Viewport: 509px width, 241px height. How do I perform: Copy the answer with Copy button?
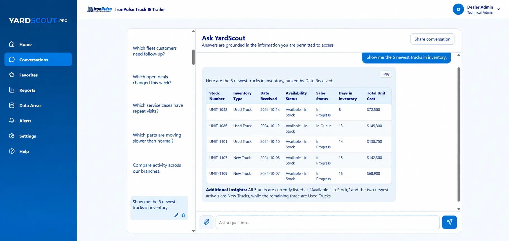(386, 74)
